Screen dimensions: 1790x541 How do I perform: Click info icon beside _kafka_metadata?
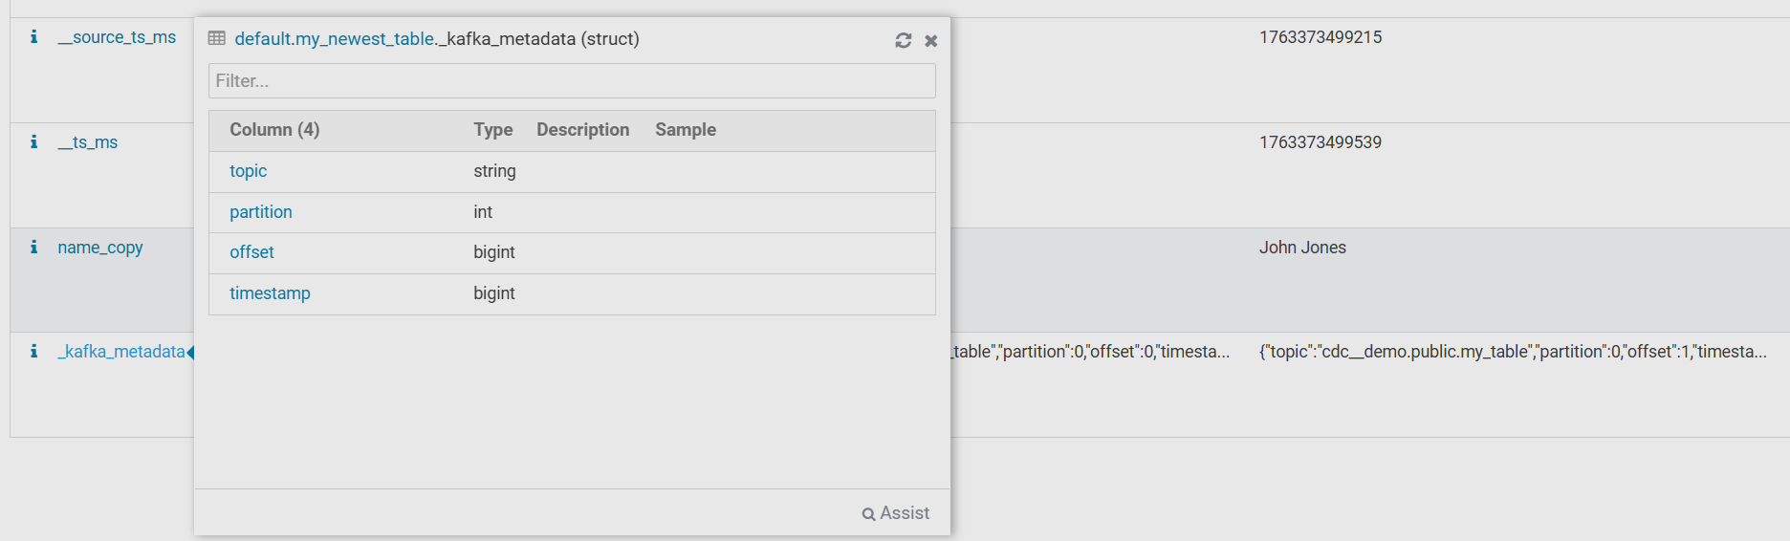tap(33, 352)
